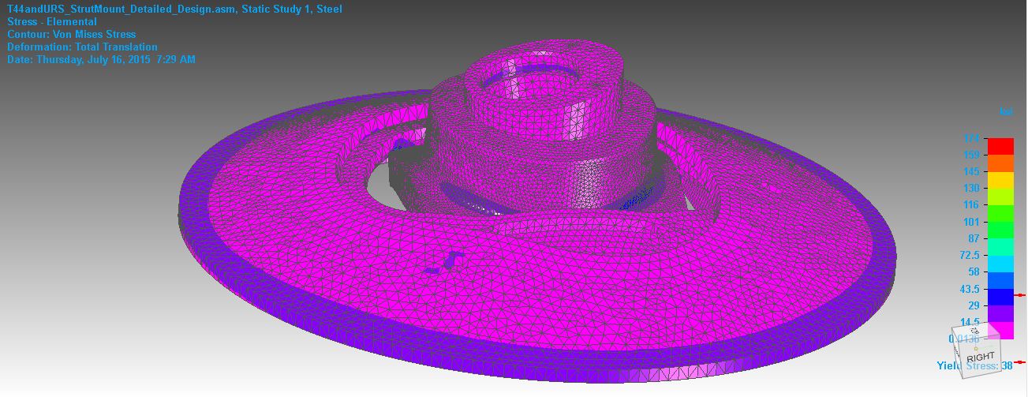Click the RIGHT face of the view cube
1028x397 pixels.
coord(975,356)
